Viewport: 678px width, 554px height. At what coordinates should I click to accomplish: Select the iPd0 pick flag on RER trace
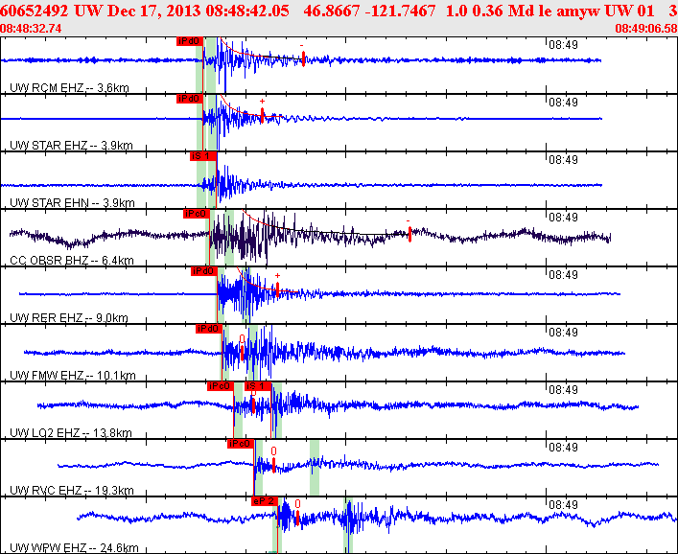coord(203,271)
